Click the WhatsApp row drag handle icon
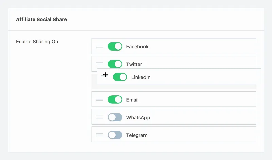The height and width of the screenshot is (160, 272). tap(100, 117)
